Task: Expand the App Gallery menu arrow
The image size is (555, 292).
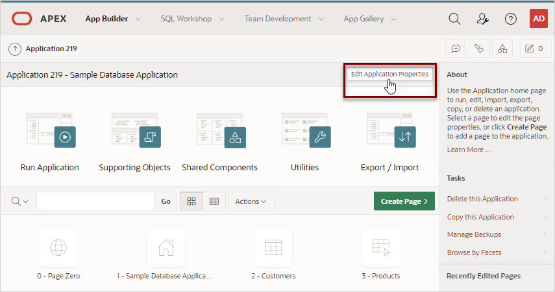Action: click(393, 19)
